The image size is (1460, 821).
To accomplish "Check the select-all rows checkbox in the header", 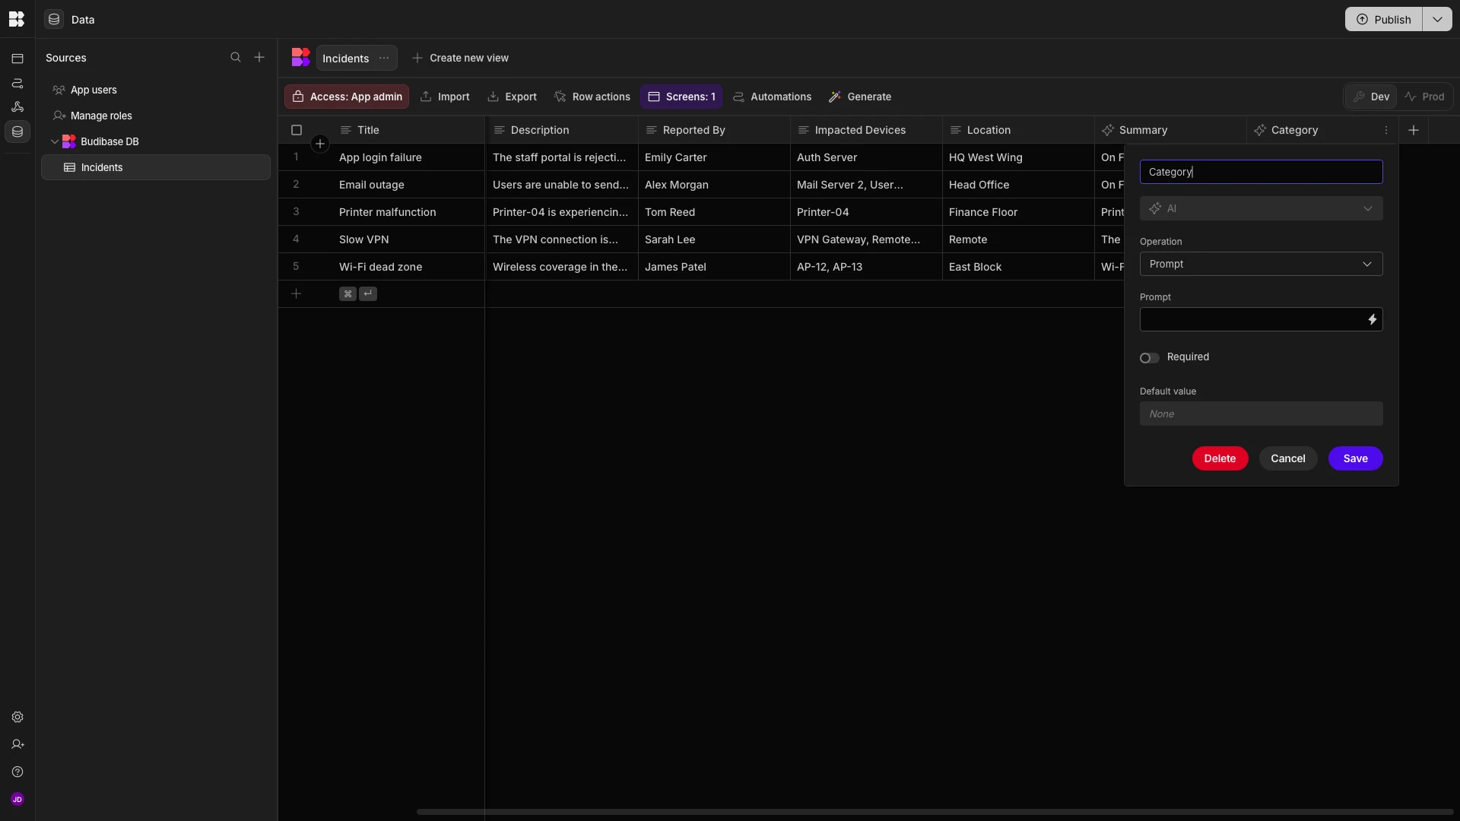I will (296, 130).
